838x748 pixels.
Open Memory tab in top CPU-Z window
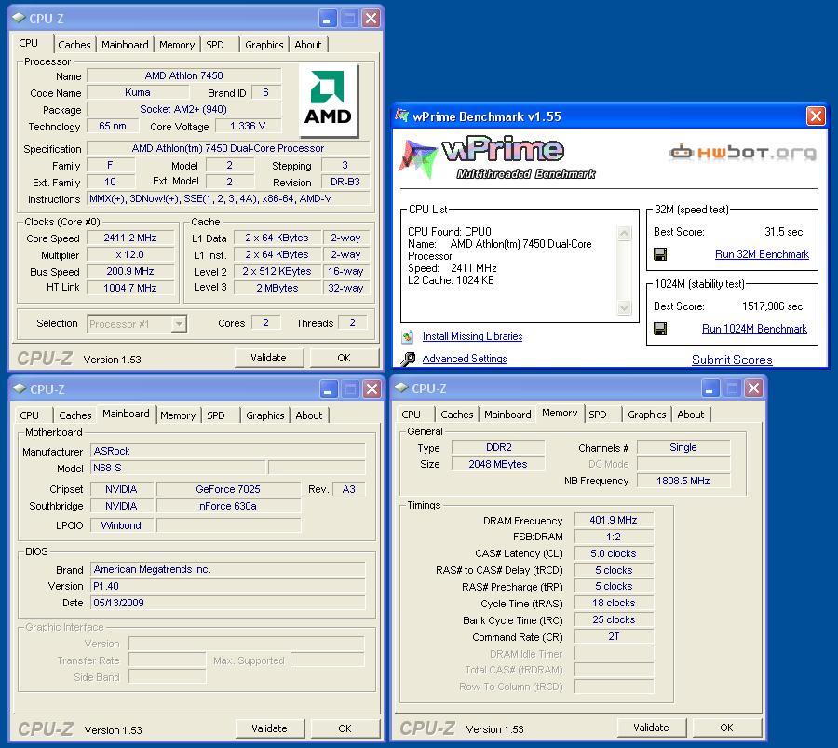point(177,45)
